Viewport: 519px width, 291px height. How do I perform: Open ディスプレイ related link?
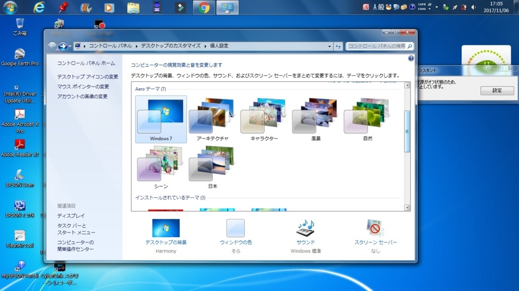(71, 216)
